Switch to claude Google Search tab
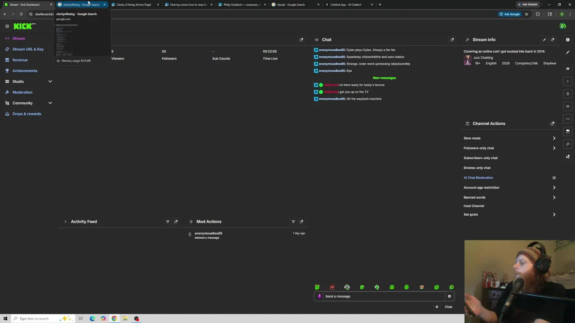 295,4
